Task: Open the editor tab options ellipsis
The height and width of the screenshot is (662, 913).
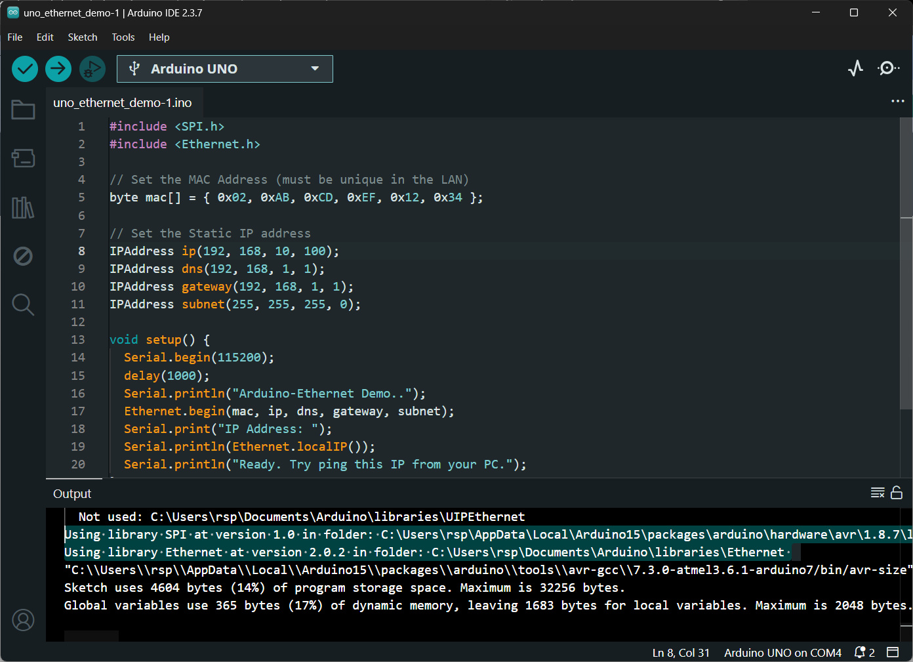Action: coord(897,101)
